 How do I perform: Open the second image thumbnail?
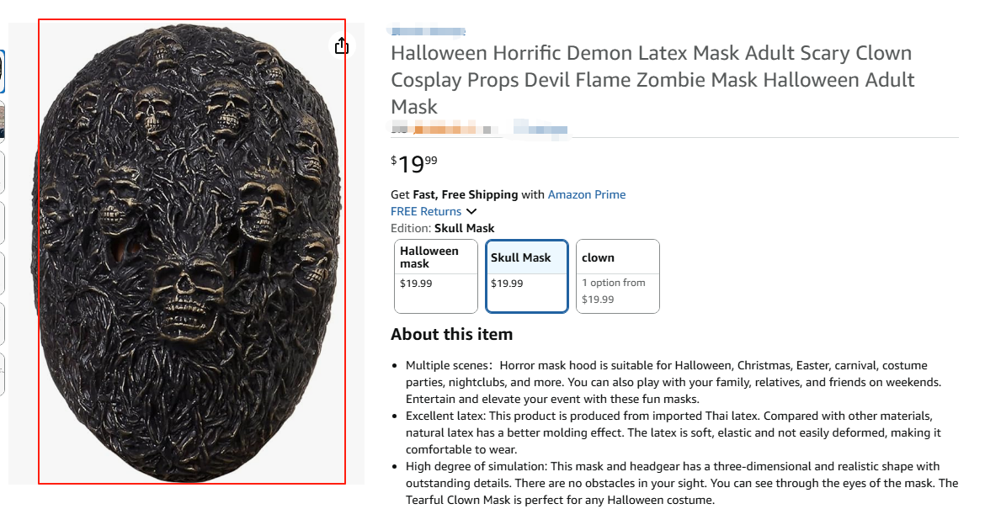click(x=2, y=120)
